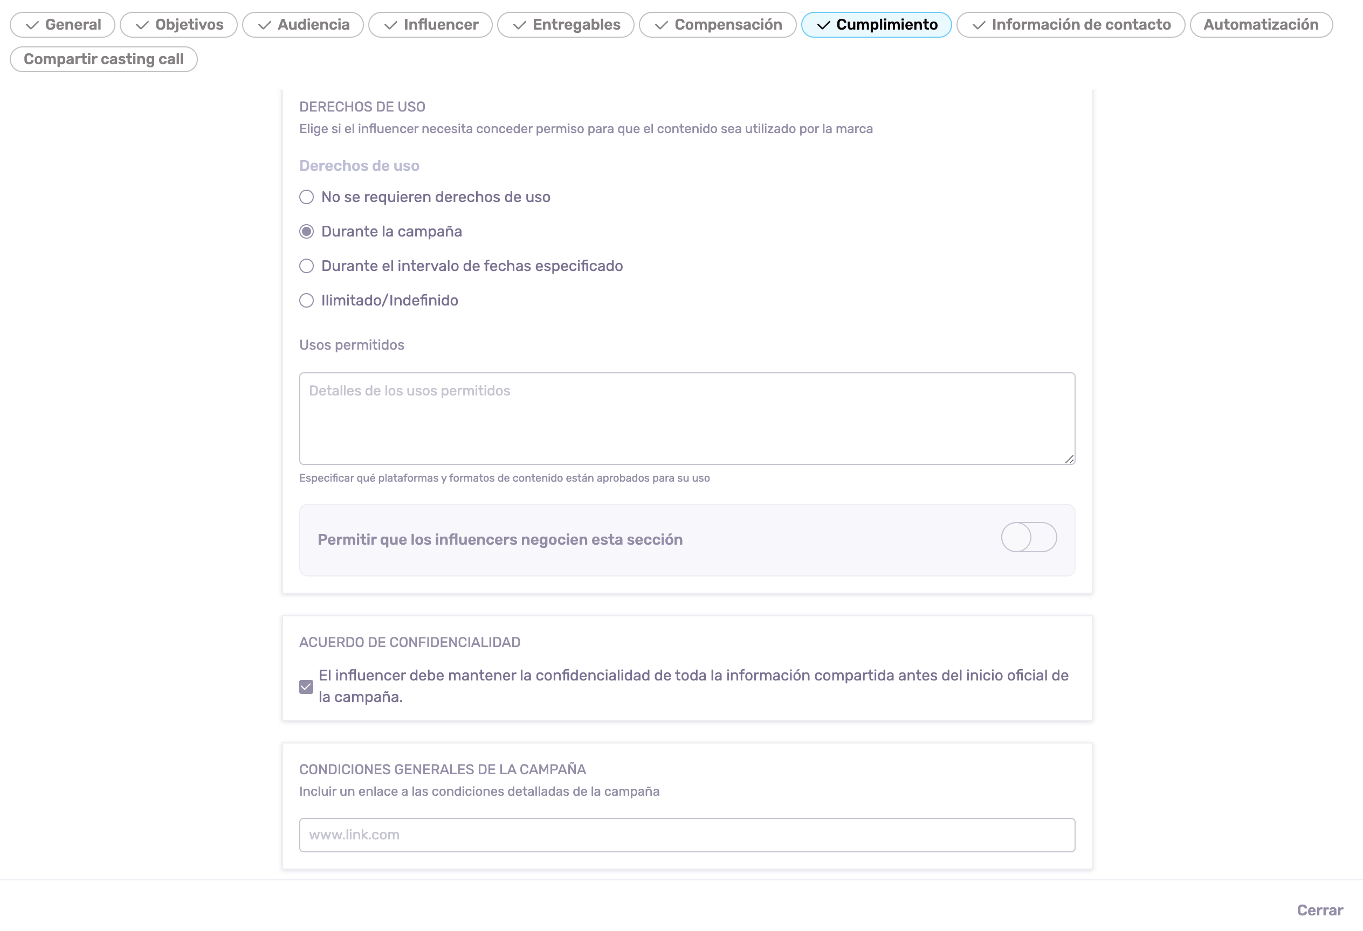Focus the www.link.com conditions link field

point(686,835)
